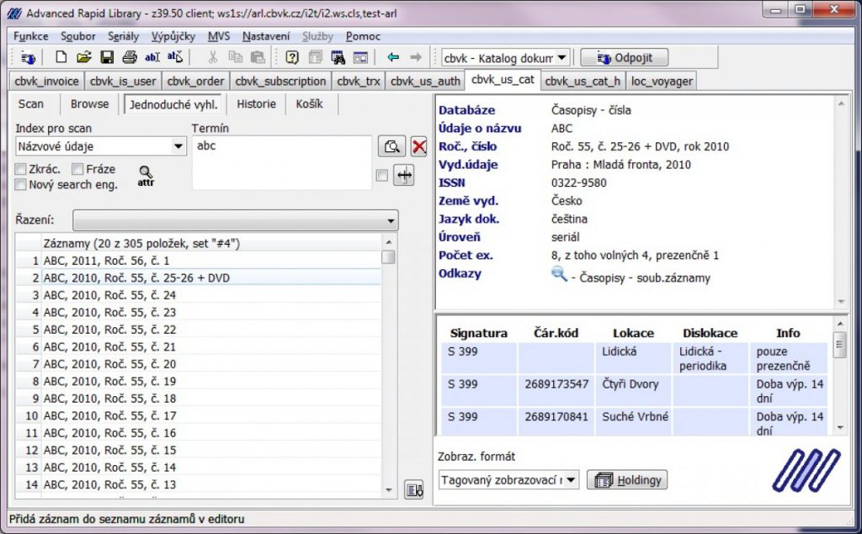Run search with the magnifier button beside Termín

391,146
